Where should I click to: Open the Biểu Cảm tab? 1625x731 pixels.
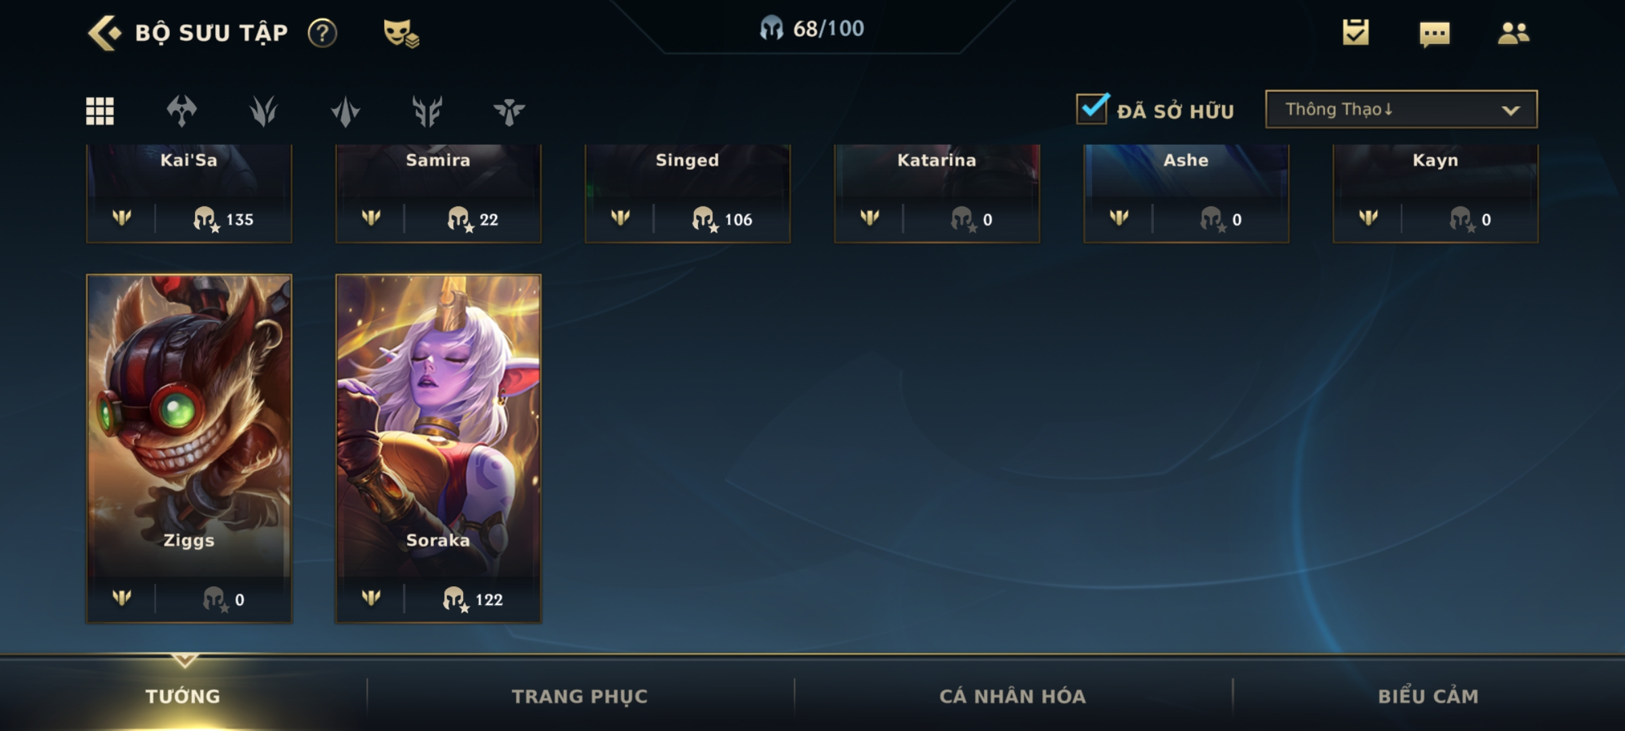1428,696
